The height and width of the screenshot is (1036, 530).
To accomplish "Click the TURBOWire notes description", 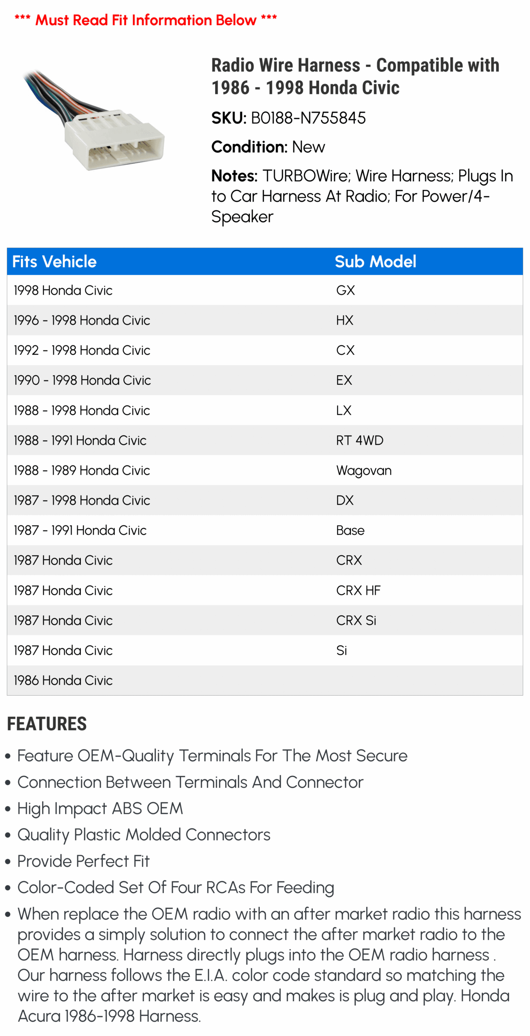I will coord(362,196).
